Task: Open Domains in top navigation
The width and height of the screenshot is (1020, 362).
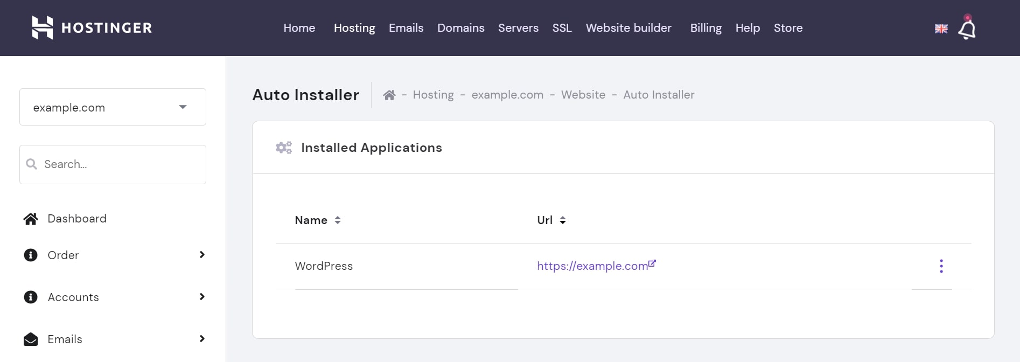Action: (460, 28)
